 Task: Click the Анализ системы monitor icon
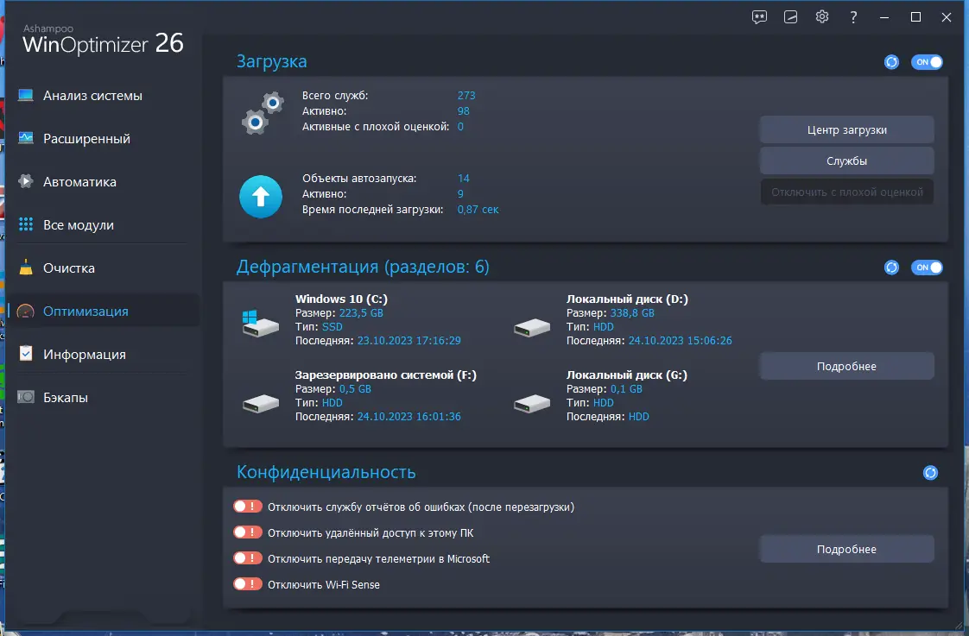pos(26,95)
